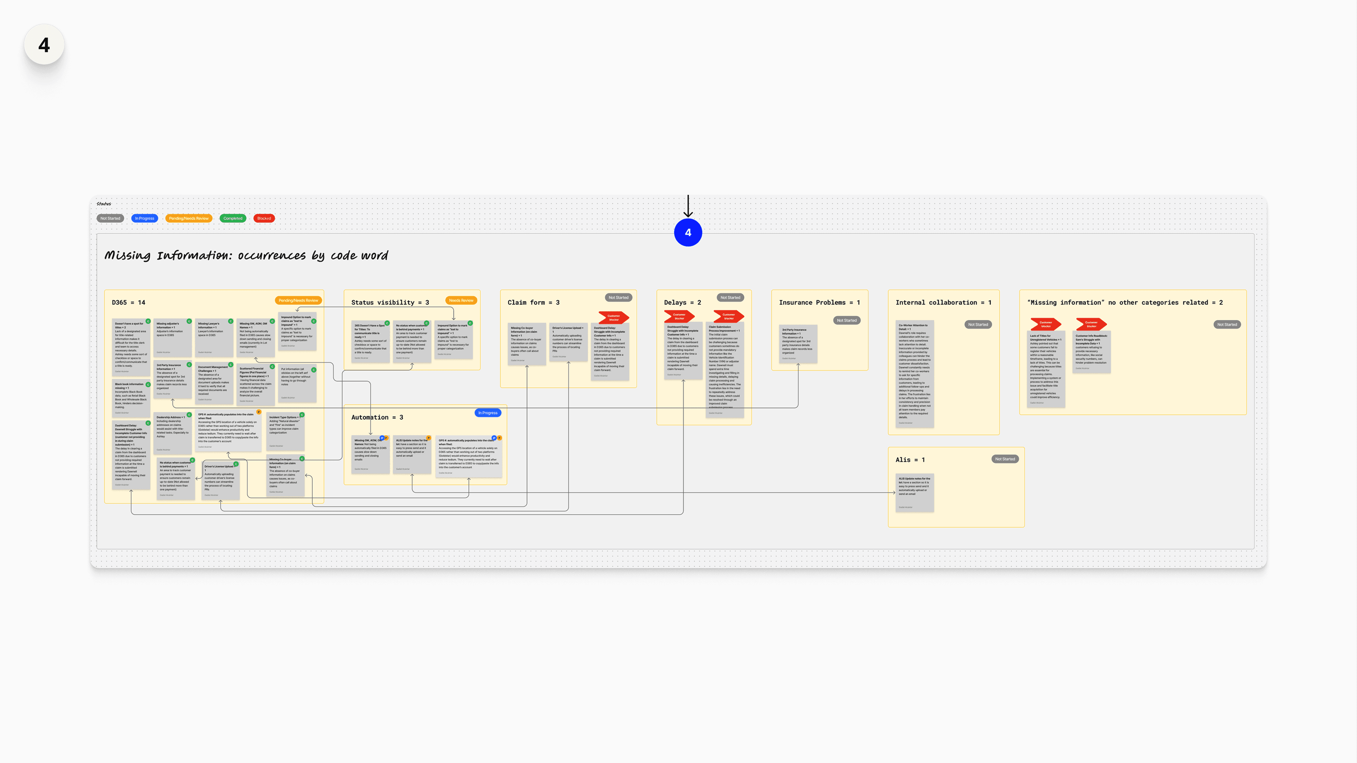Click the orange Pending/Needs Review legend pill
The height and width of the screenshot is (763, 1357).
point(189,219)
